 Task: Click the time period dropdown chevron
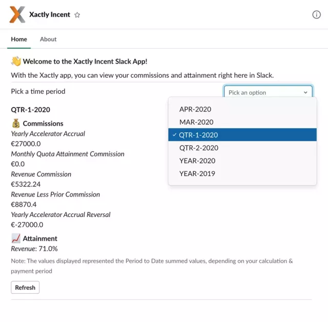click(305, 92)
